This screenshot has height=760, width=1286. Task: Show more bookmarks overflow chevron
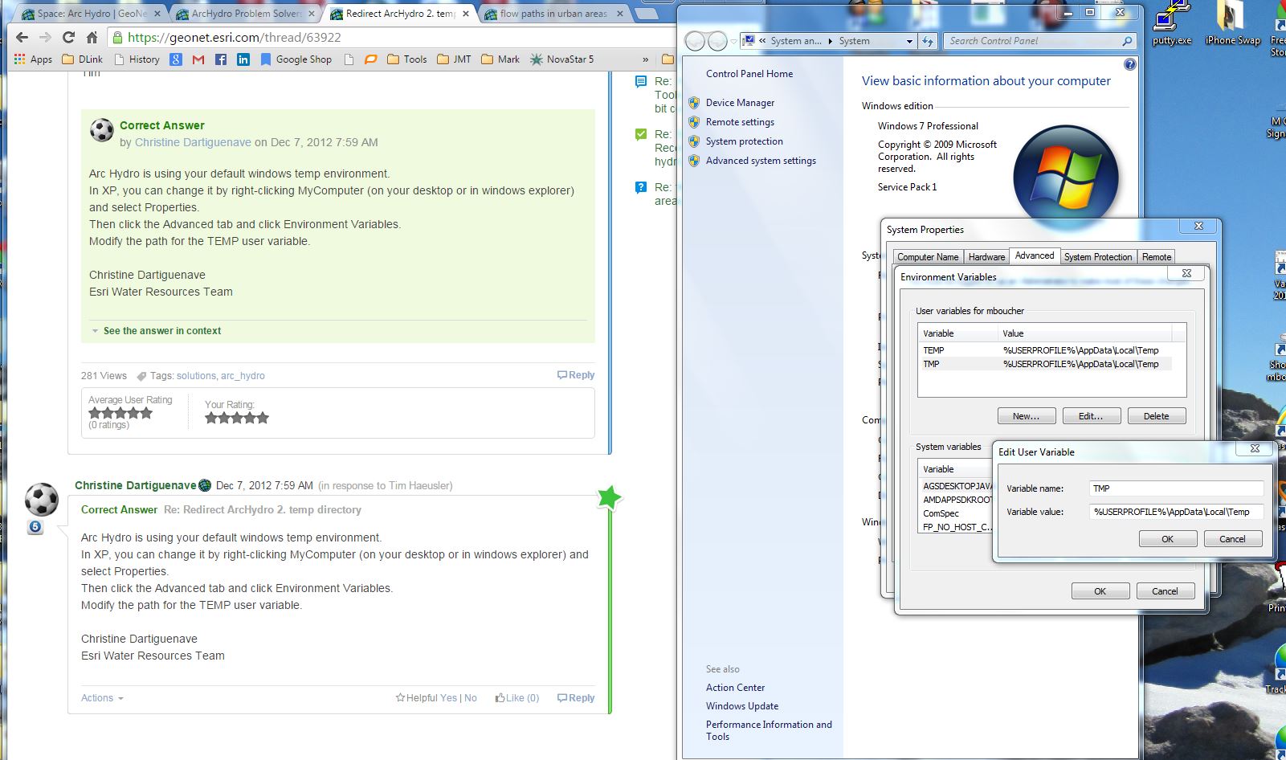tap(645, 59)
